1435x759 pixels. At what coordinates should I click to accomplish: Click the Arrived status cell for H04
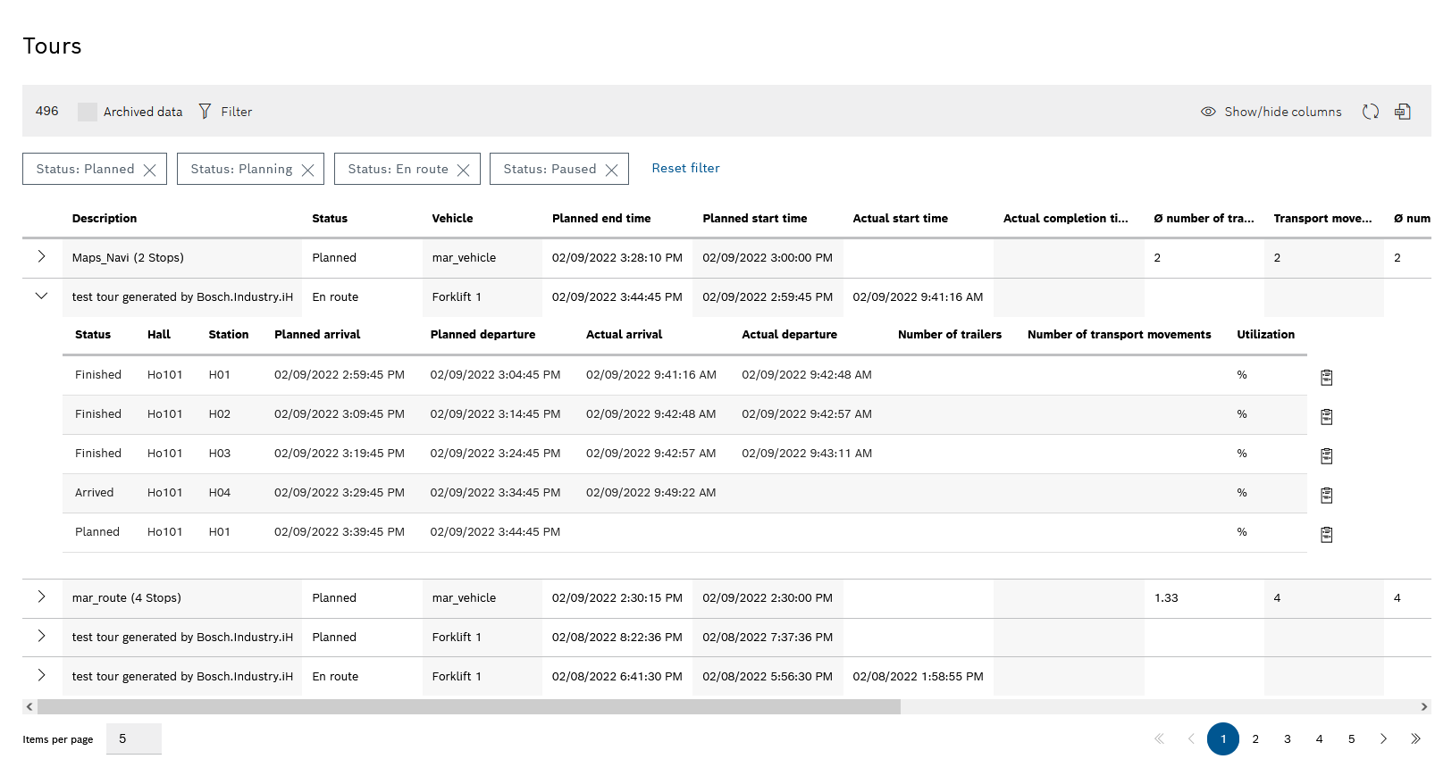click(x=94, y=492)
